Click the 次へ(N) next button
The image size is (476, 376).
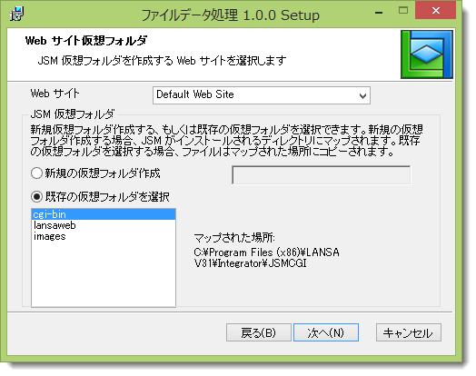(x=326, y=332)
